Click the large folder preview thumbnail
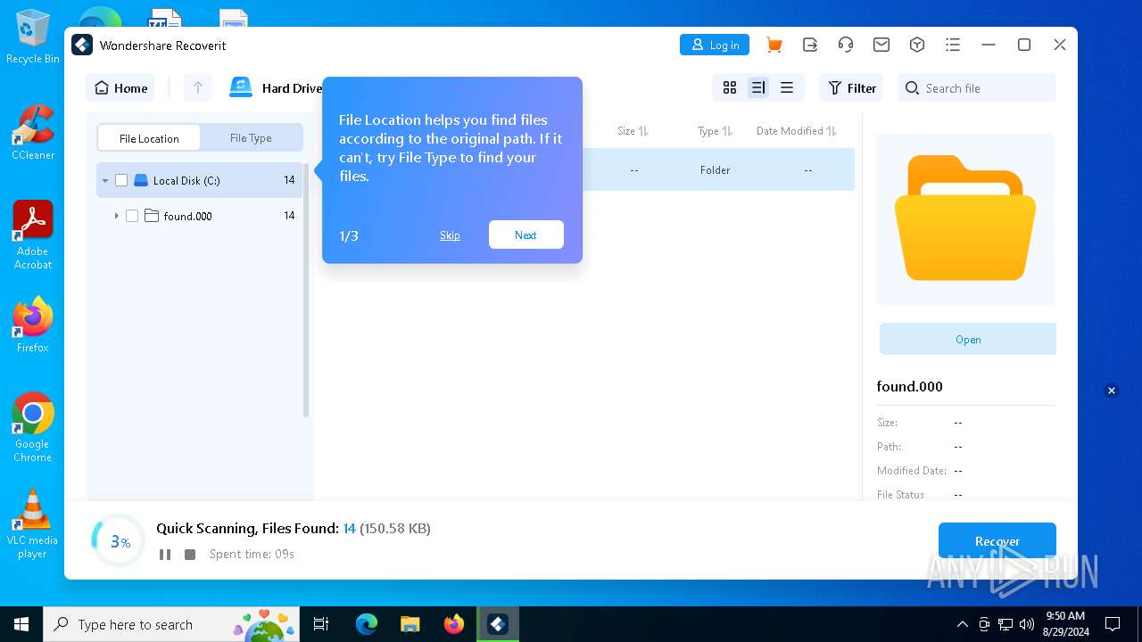The height and width of the screenshot is (642, 1142). click(965, 218)
